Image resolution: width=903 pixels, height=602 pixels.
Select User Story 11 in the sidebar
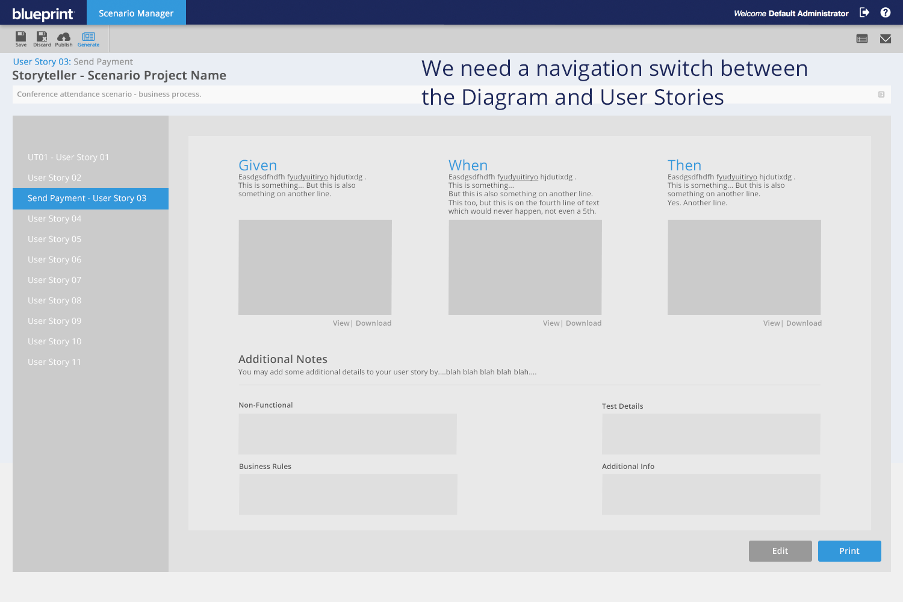click(x=90, y=362)
